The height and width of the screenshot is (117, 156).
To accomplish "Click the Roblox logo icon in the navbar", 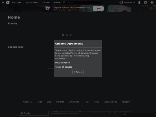I will pyautogui.click(x=8, y=2).
